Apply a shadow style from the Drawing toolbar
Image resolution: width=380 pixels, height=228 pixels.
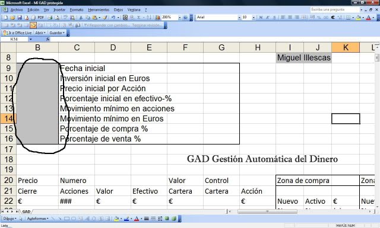[x=167, y=219]
